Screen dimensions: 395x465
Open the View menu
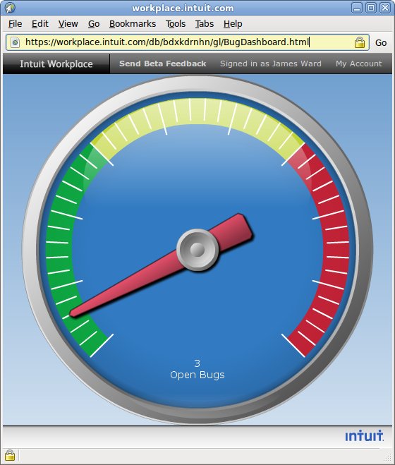[x=68, y=24]
